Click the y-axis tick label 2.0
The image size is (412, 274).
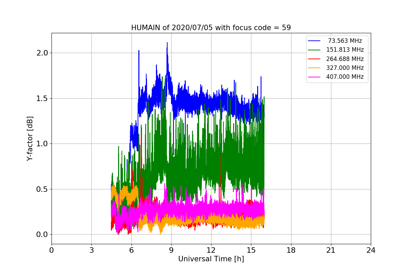(43, 53)
